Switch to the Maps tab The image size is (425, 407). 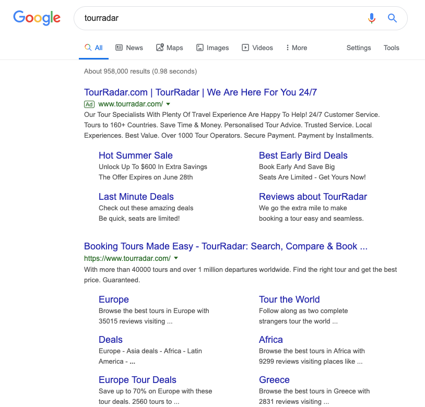tap(169, 47)
